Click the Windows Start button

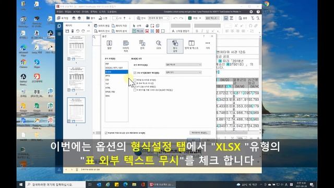(x=21, y=184)
